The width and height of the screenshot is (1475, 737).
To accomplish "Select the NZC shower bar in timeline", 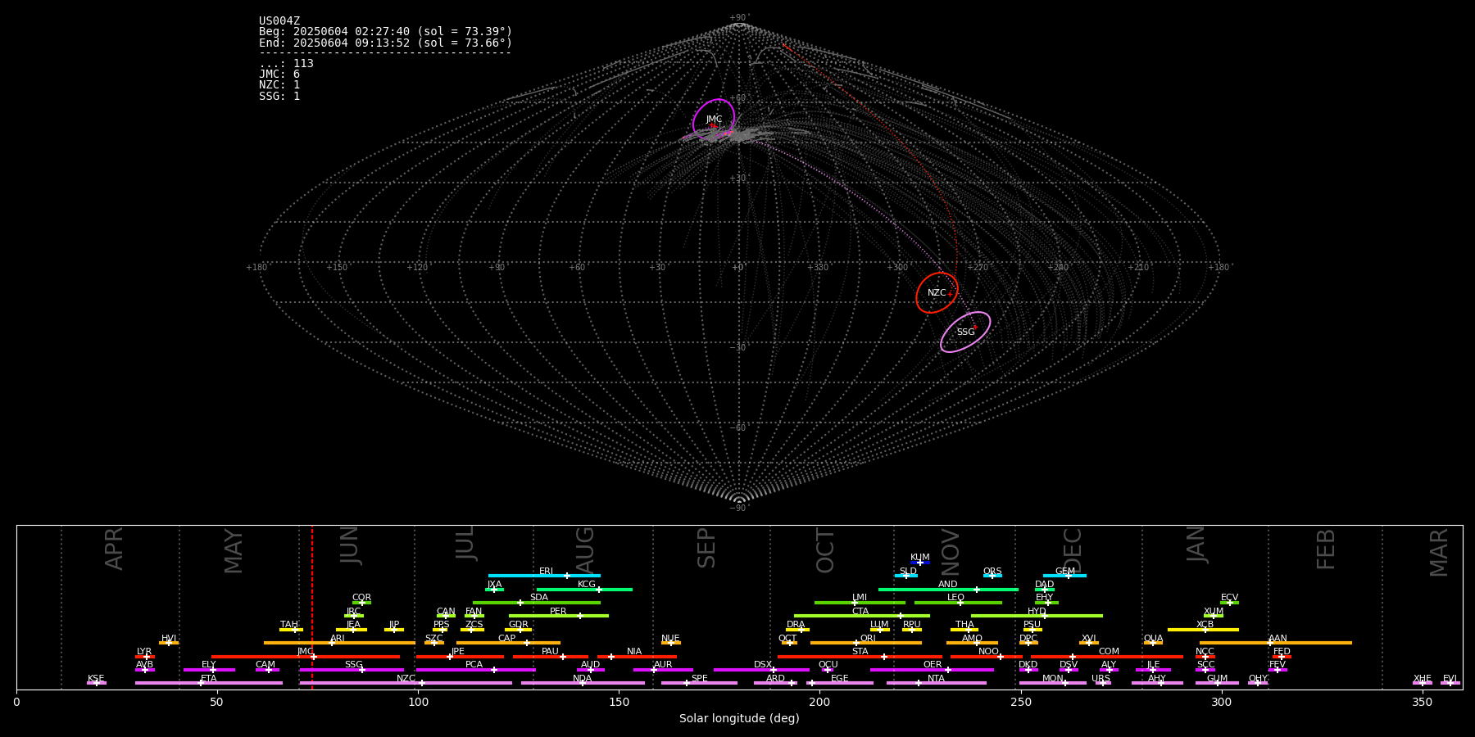I will 406,683.
